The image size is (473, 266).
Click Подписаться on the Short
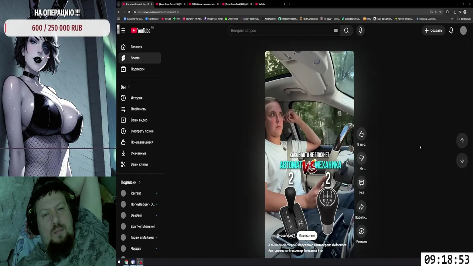click(307, 236)
